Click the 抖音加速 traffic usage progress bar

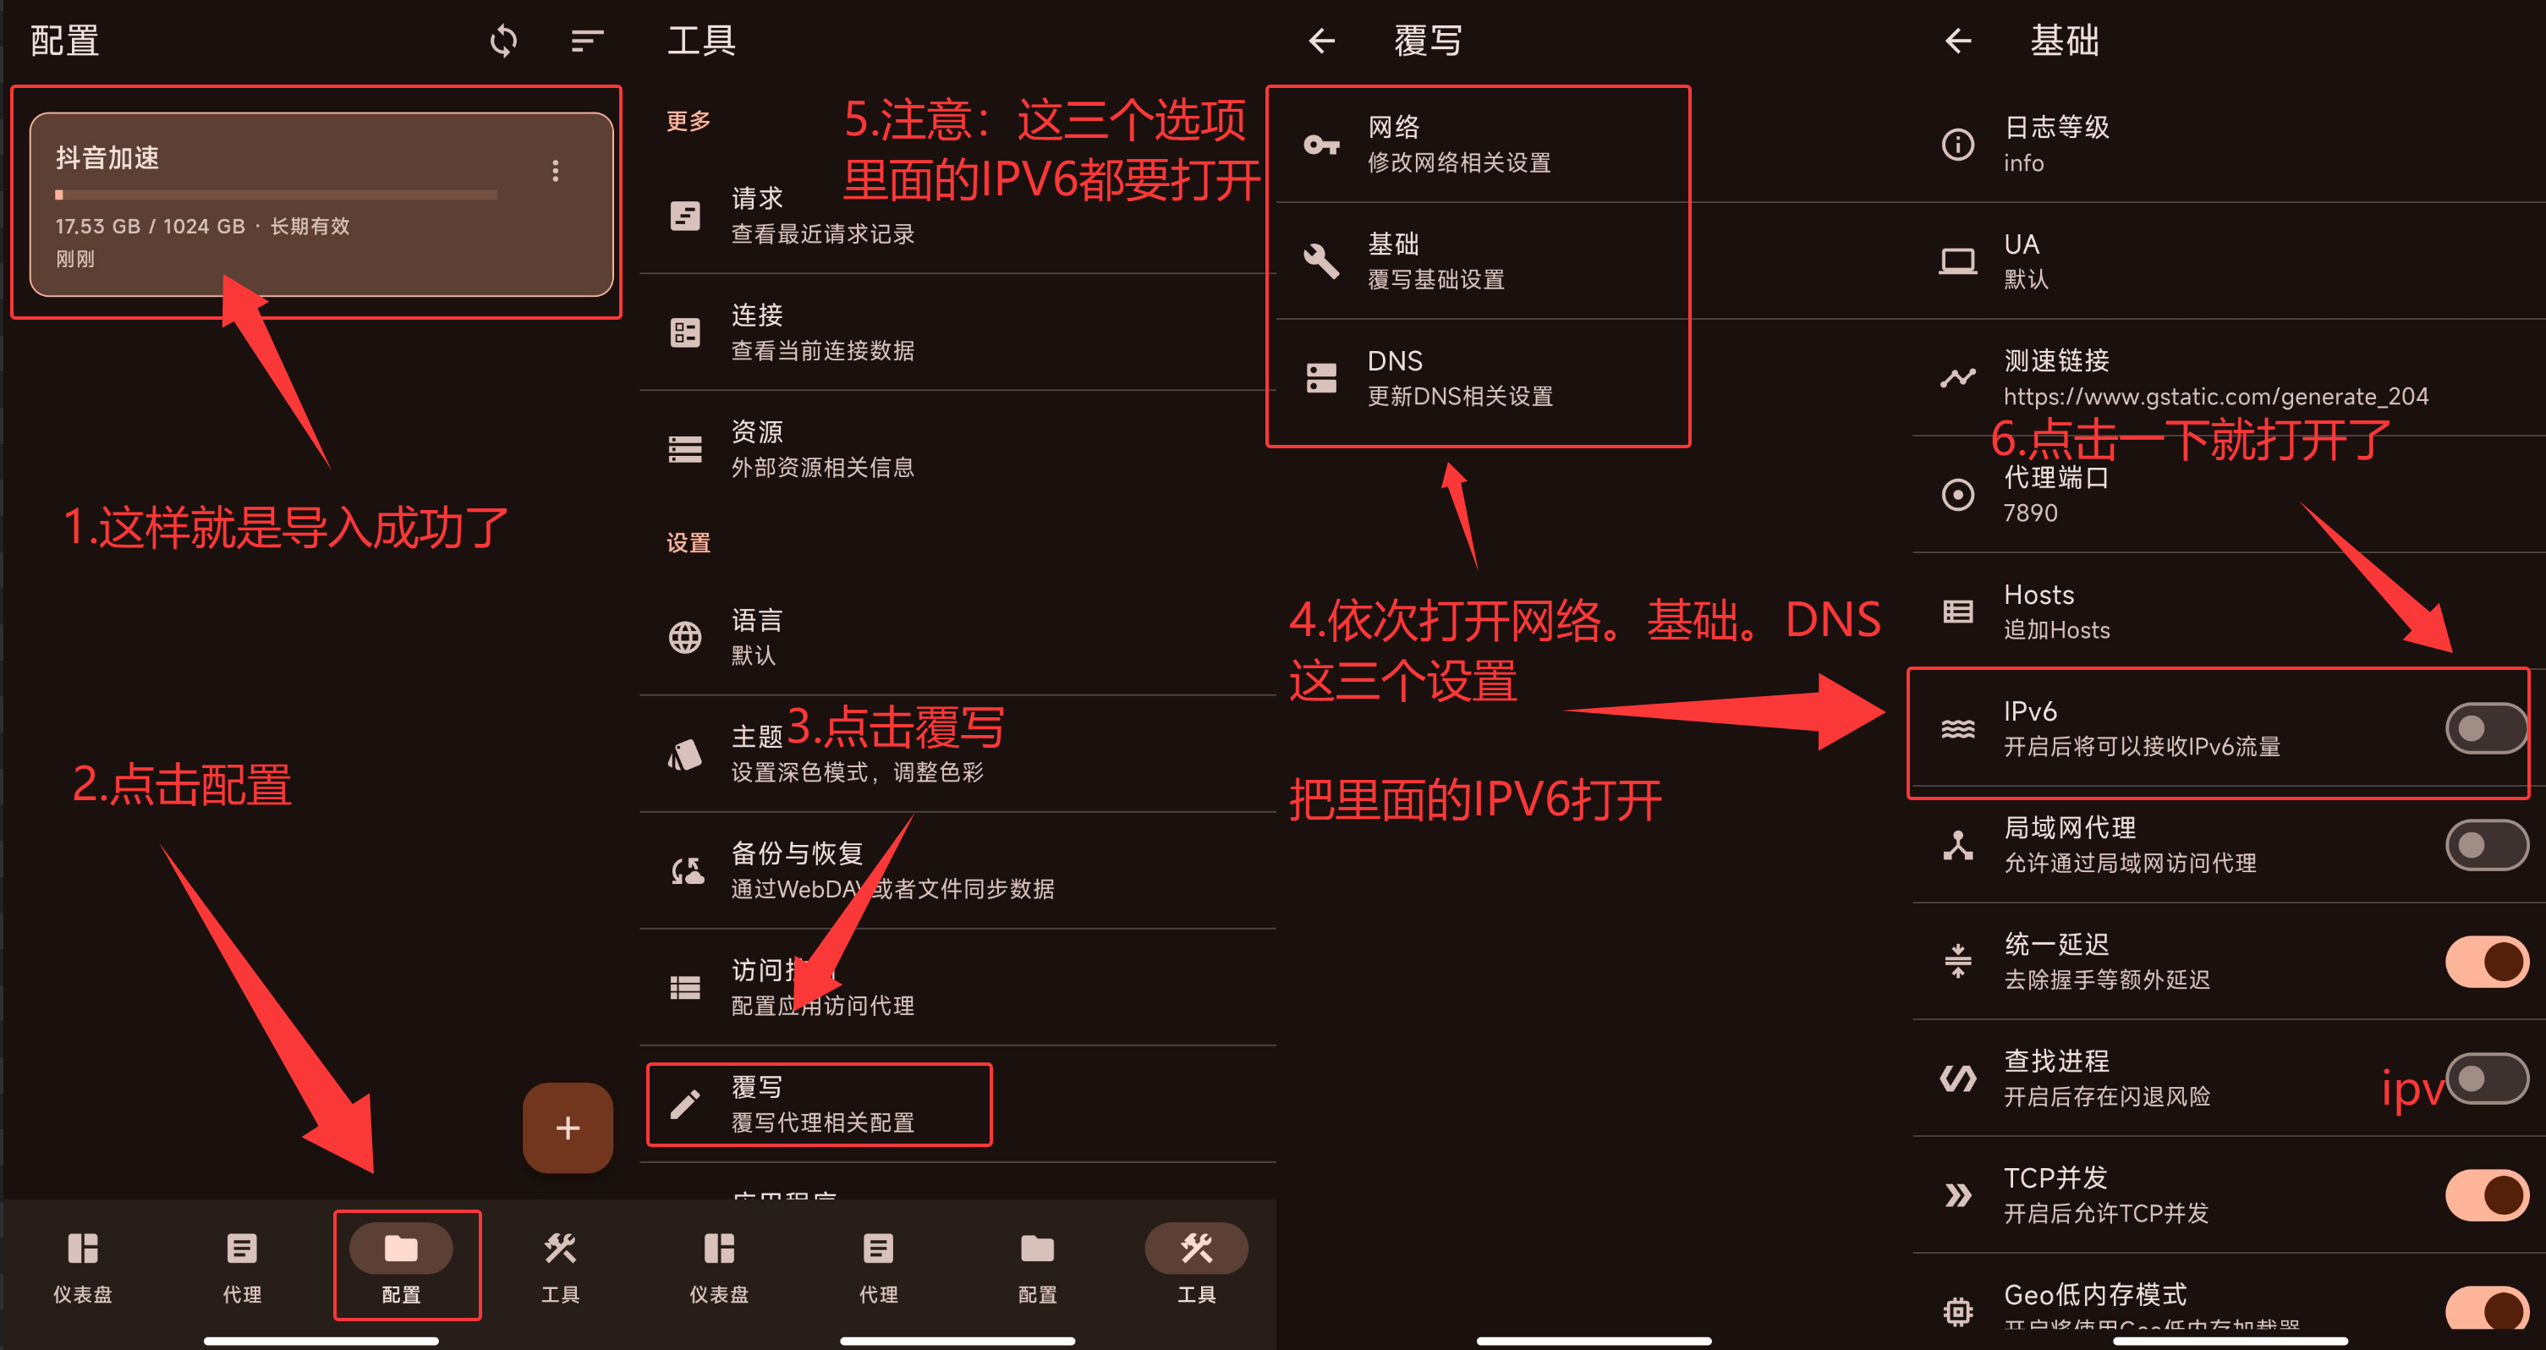(276, 195)
